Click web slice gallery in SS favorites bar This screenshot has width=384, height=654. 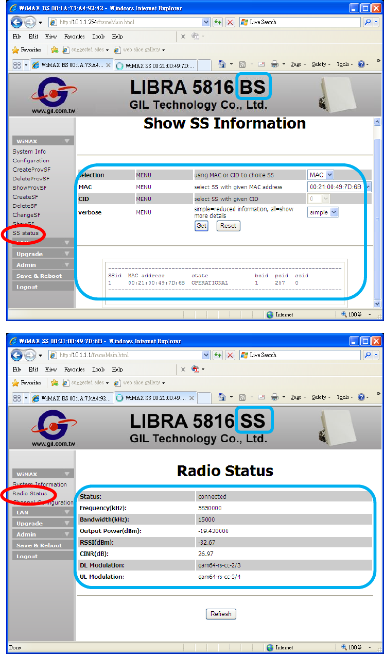coord(139,383)
